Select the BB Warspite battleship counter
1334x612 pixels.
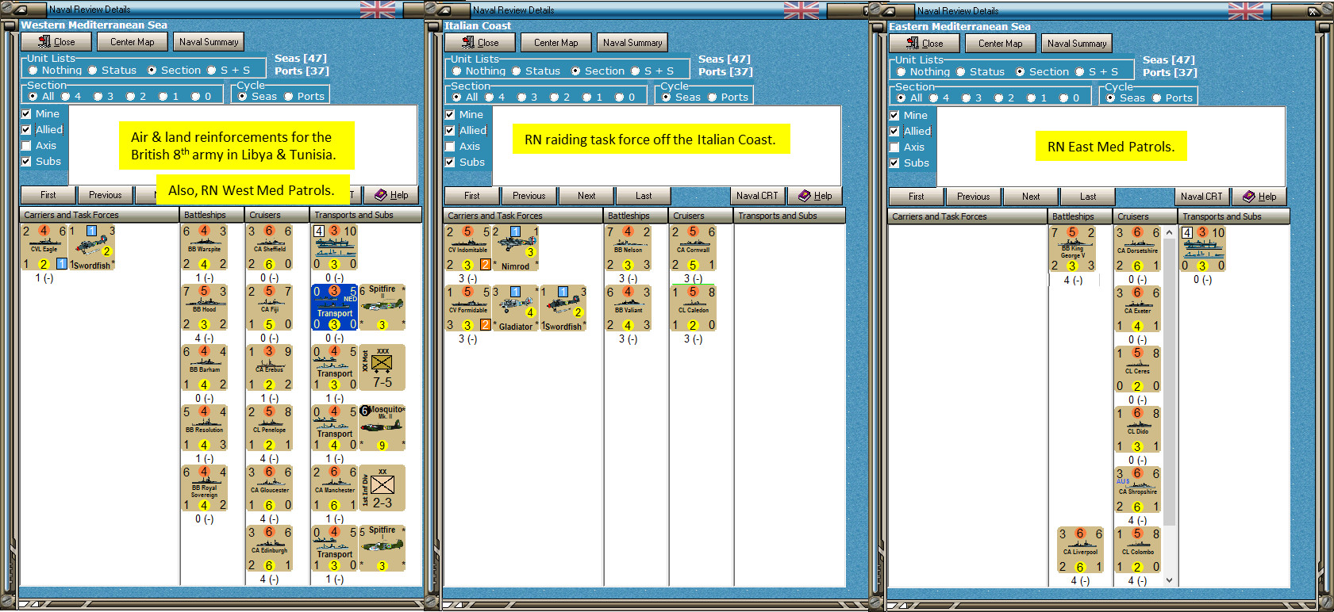205,247
